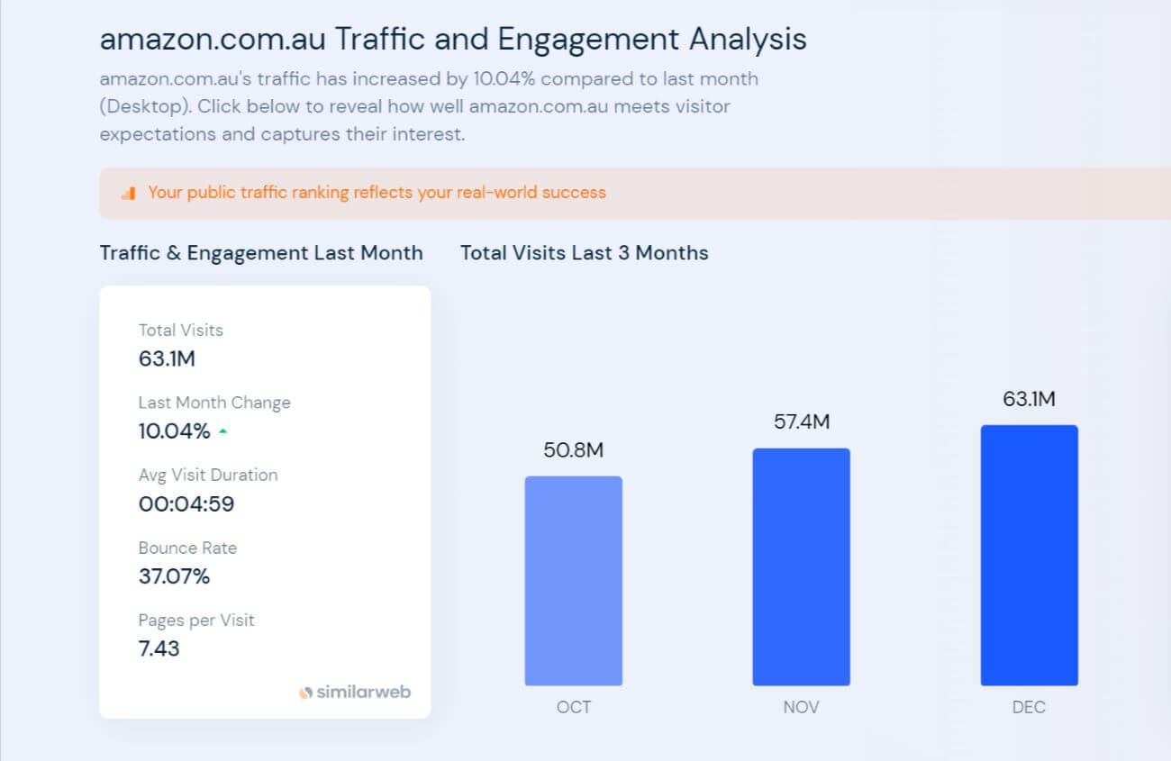
Task: Click the Avg Visit Duration label
Action: [x=208, y=475]
